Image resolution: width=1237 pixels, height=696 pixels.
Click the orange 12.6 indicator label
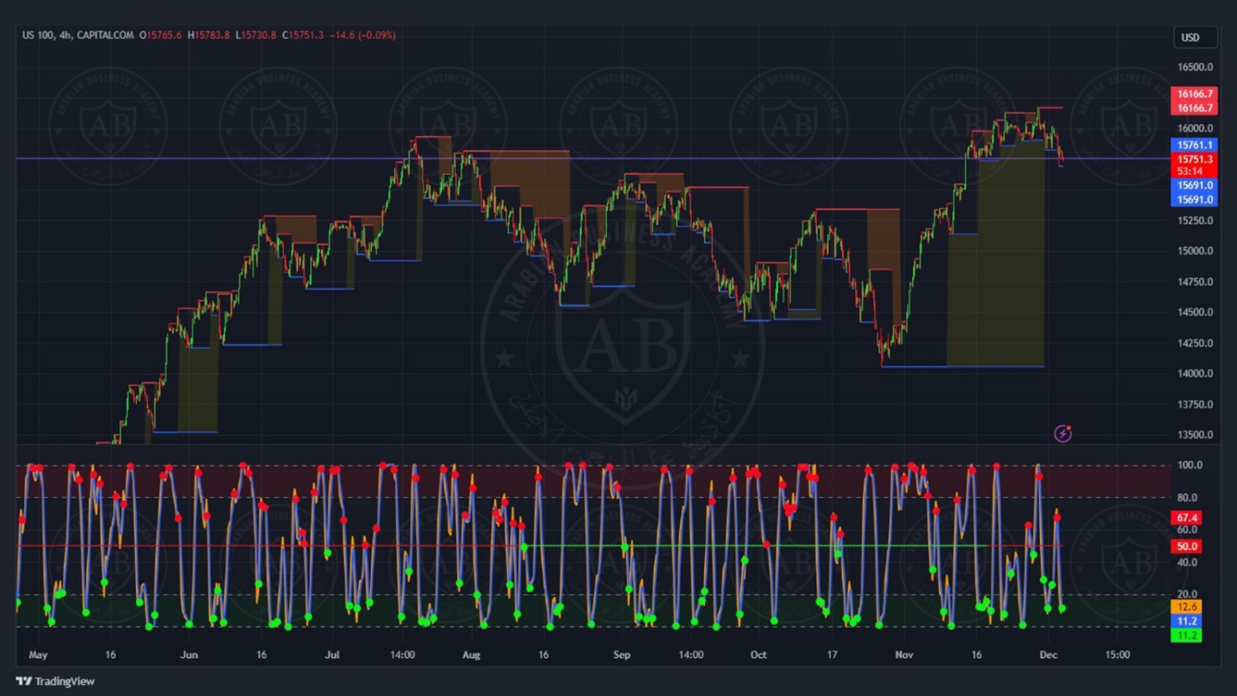(x=1187, y=607)
